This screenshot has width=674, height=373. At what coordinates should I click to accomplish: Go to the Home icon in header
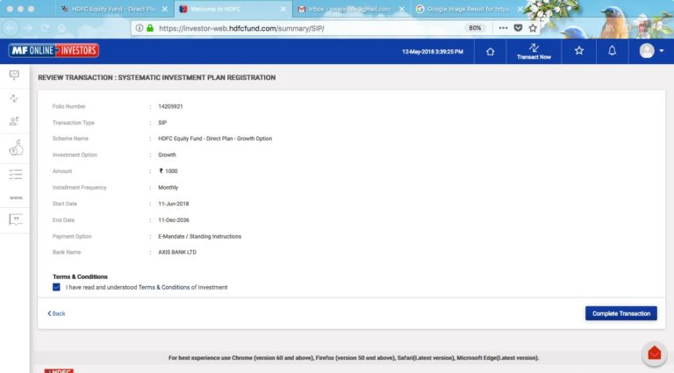490,52
